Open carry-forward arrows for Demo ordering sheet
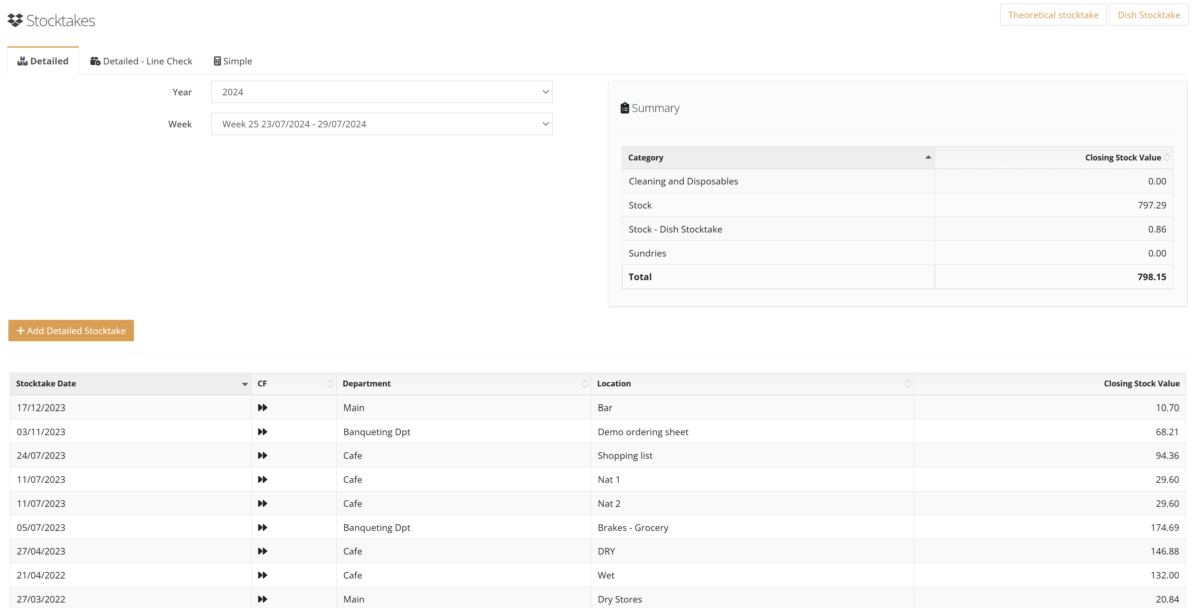1196x608 pixels. (x=263, y=432)
